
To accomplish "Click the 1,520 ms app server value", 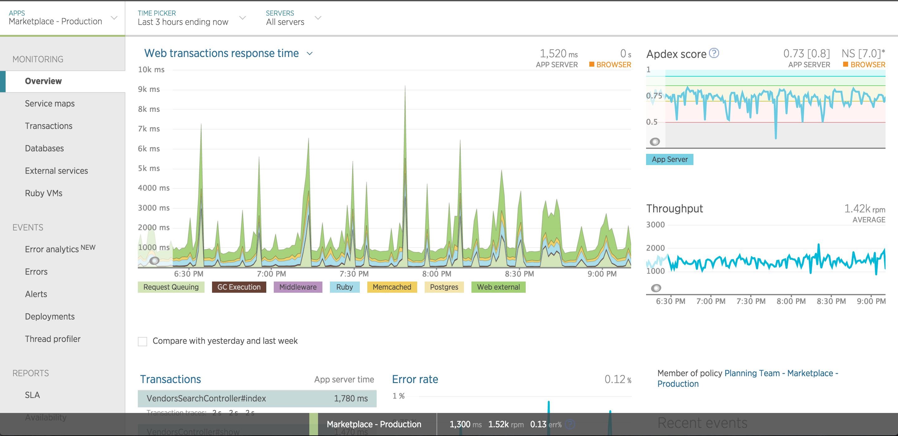I will point(558,54).
